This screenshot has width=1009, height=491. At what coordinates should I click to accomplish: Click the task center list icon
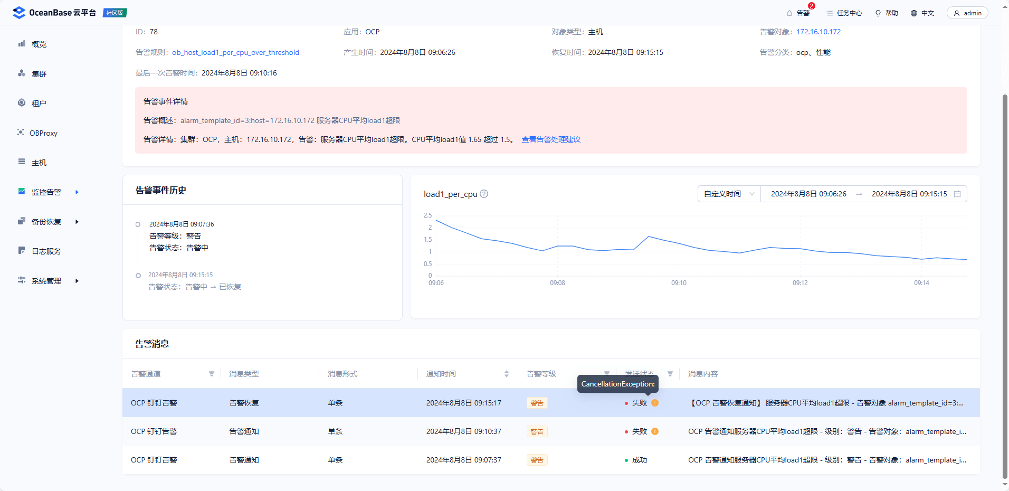point(830,13)
